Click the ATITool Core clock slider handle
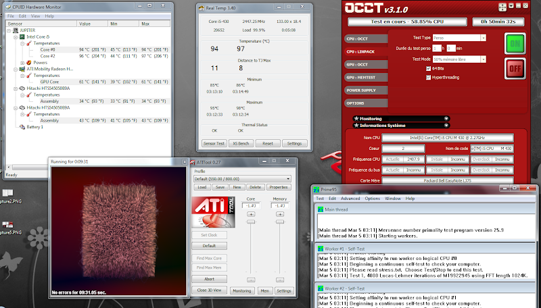 251,222
